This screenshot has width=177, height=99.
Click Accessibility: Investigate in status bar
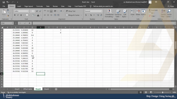tap(17, 92)
